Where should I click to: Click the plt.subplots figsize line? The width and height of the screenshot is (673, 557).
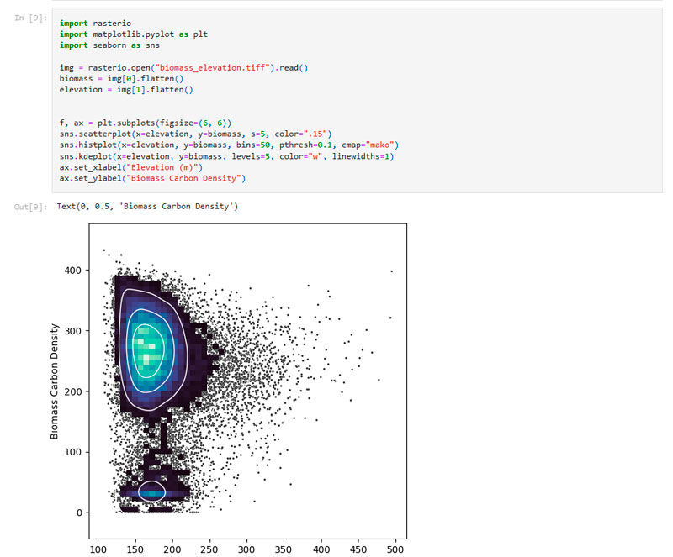[x=145, y=123]
